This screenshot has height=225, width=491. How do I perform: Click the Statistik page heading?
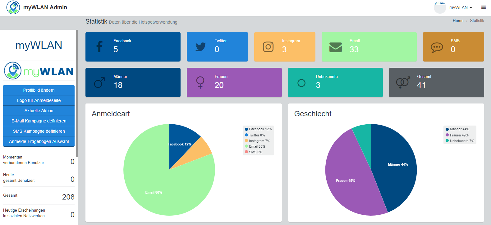pos(96,21)
